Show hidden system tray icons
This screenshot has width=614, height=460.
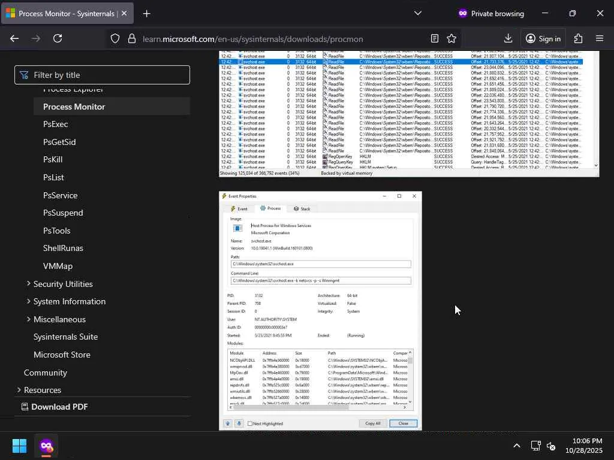tap(517, 446)
